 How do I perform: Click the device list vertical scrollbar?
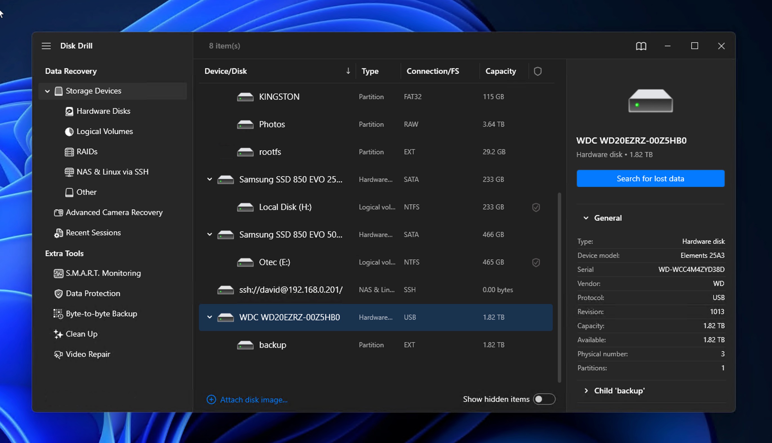[559, 287]
